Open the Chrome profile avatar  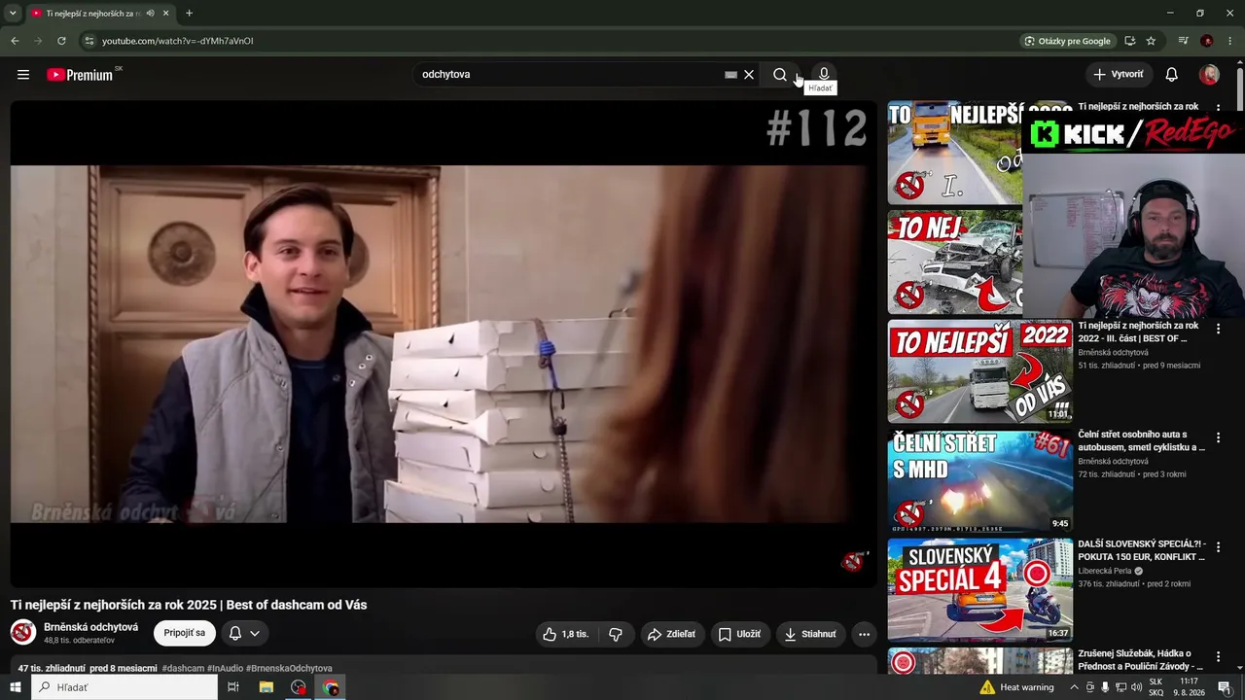click(1207, 41)
